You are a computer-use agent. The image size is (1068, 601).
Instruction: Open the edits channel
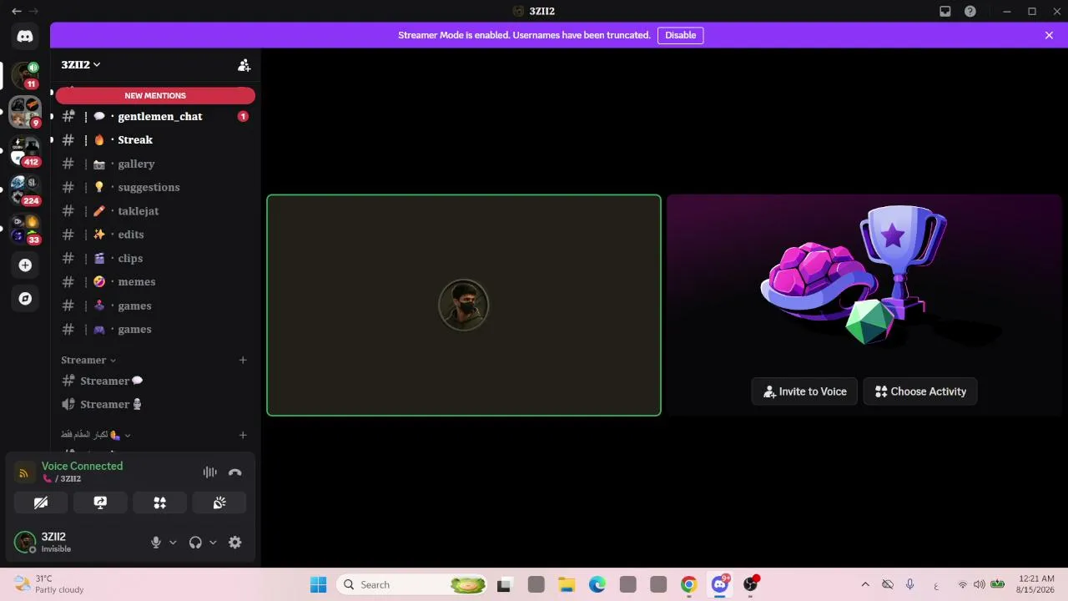[155, 235]
